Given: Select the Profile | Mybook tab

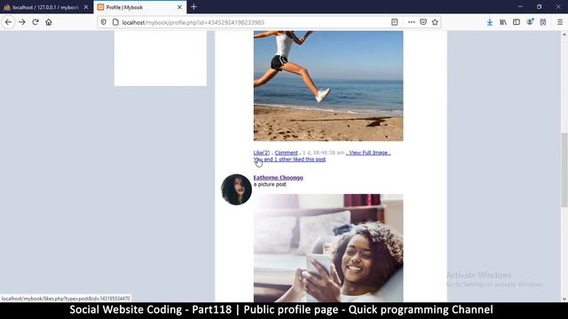Looking at the screenshot, I should 140,7.
